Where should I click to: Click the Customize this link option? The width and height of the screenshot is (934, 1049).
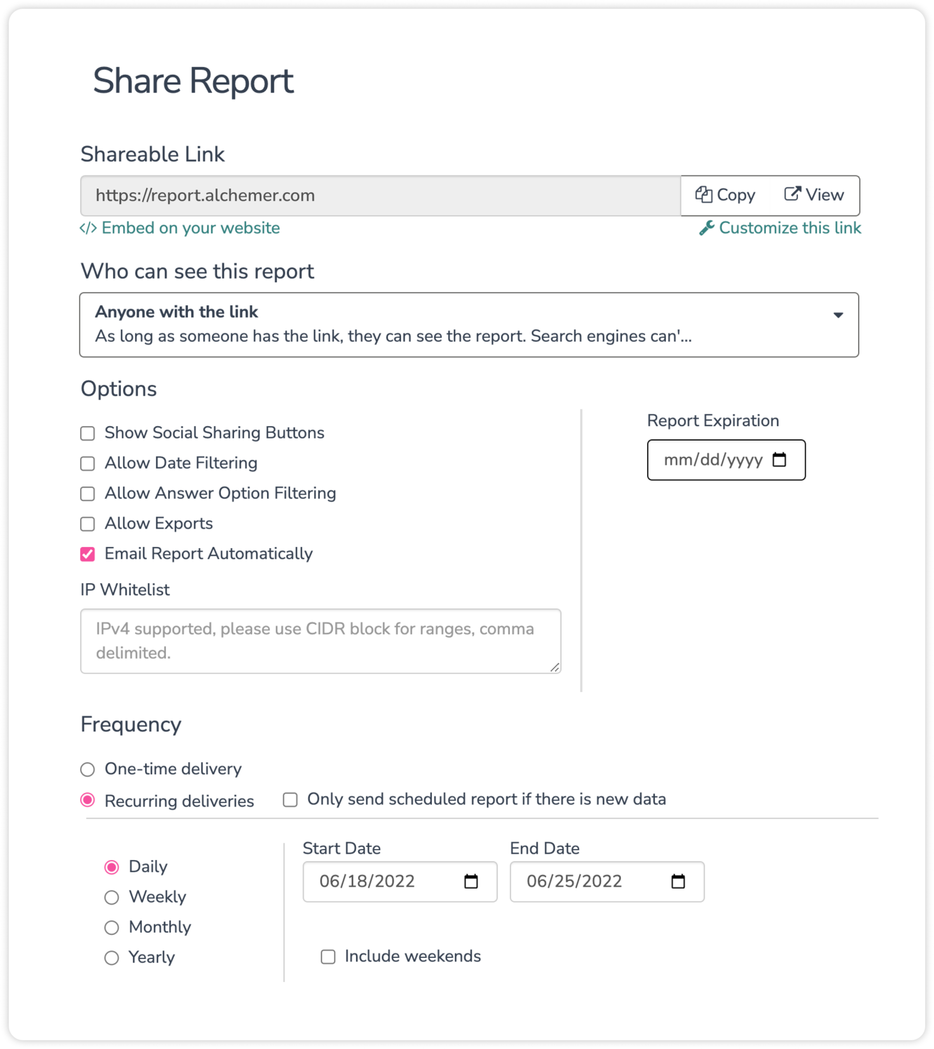click(x=790, y=228)
